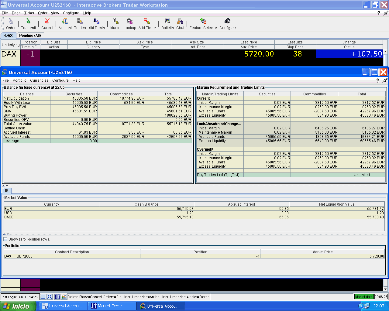Click the last Universal Accou... taskbar button
This screenshot has height=311, width=389.
pos(161,306)
